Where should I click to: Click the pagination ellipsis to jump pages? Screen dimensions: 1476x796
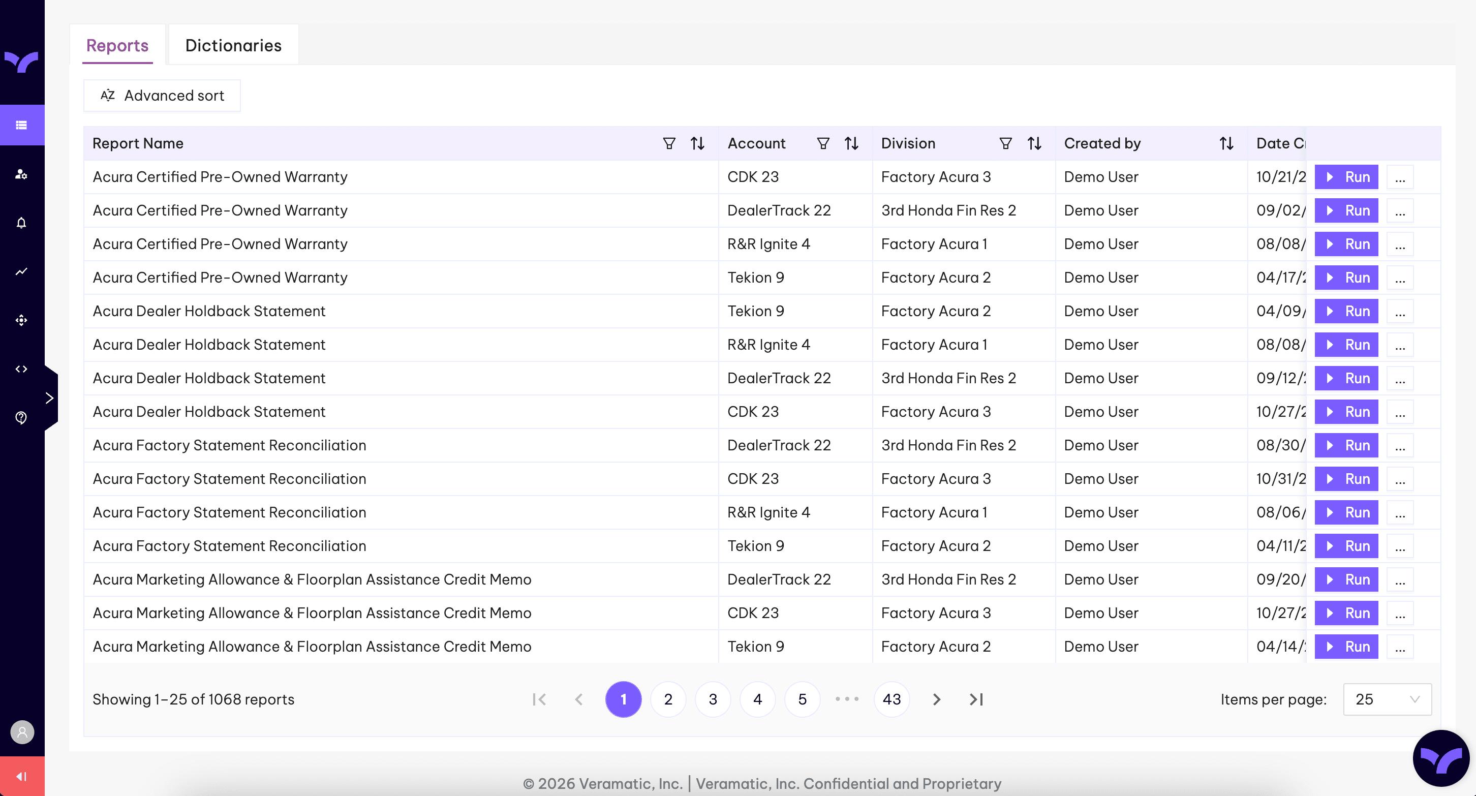(x=847, y=699)
